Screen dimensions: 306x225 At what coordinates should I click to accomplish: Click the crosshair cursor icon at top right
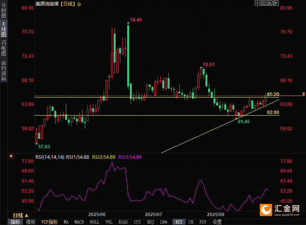tap(257, 3)
